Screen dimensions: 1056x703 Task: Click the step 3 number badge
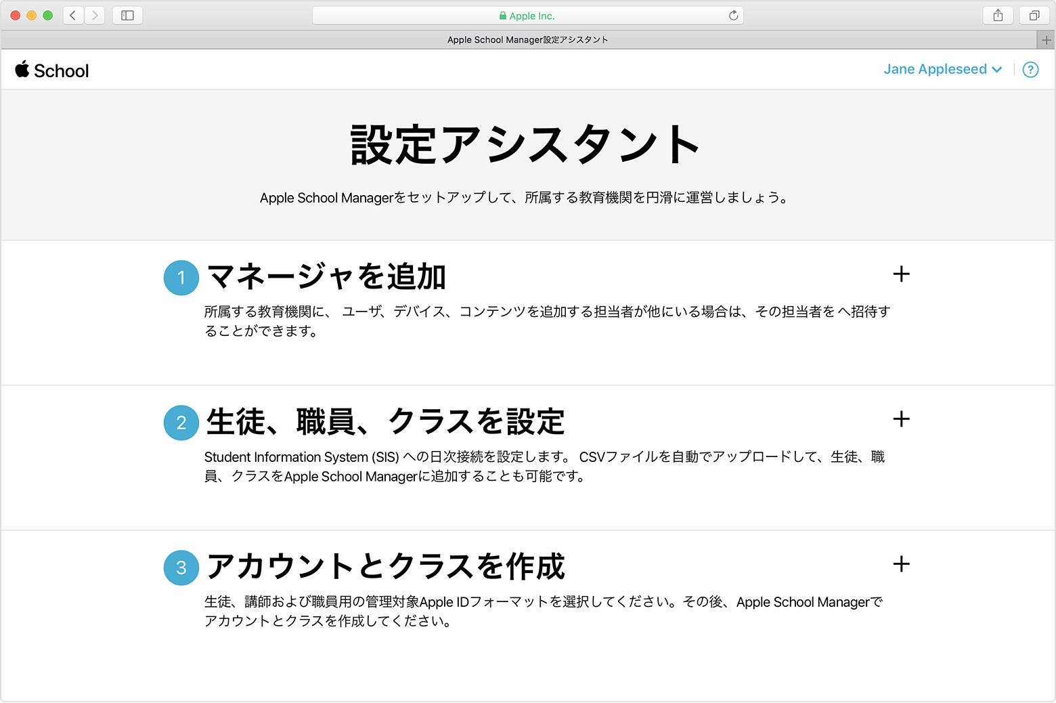[181, 568]
